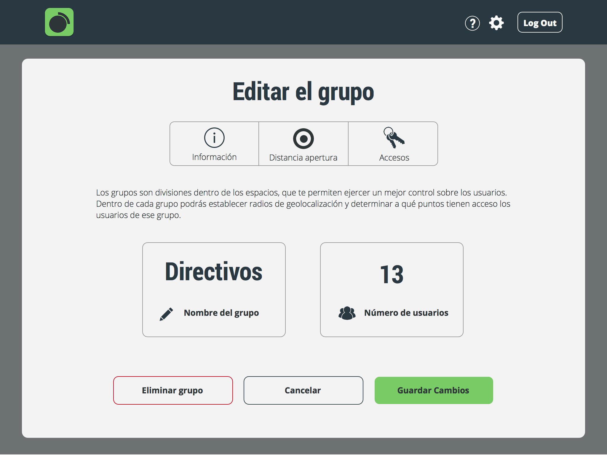Image resolution: width=607 pixels, height=455 pixels.
Task: Click the user count number 13
Action: click(392, 274)
